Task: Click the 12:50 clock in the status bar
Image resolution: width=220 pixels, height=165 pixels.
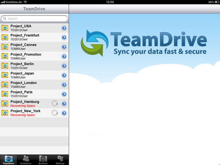Action: tap(110, 2)
